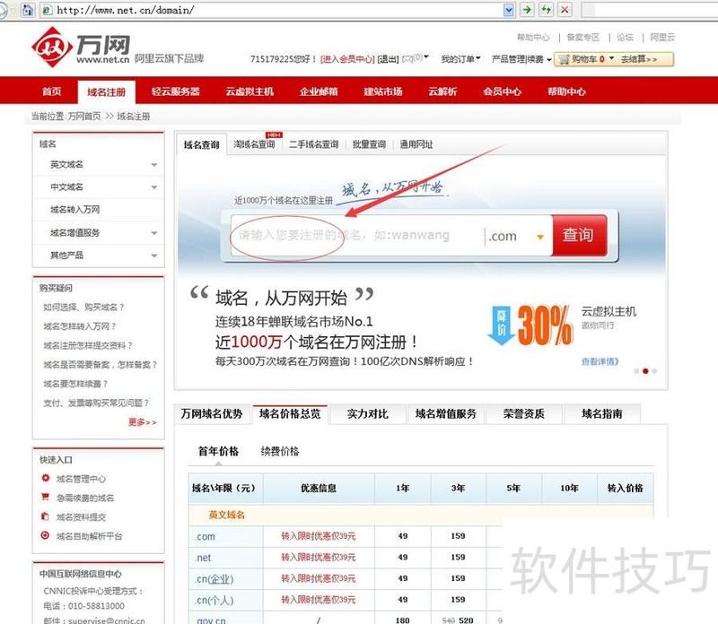Open 建站市场 navigation item
The image size is (718, 624).
click(383, 91)
